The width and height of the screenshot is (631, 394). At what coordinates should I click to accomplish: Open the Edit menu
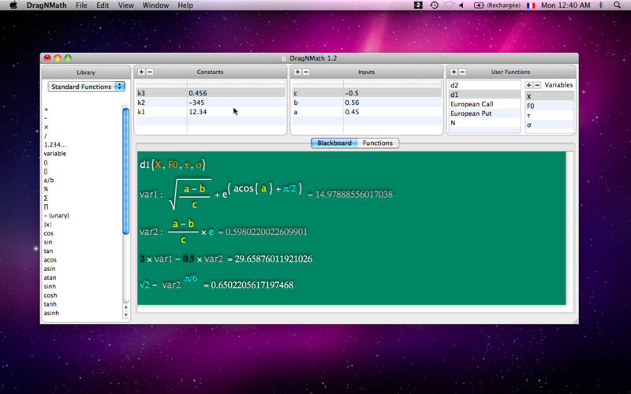click(x=103, y=6)
